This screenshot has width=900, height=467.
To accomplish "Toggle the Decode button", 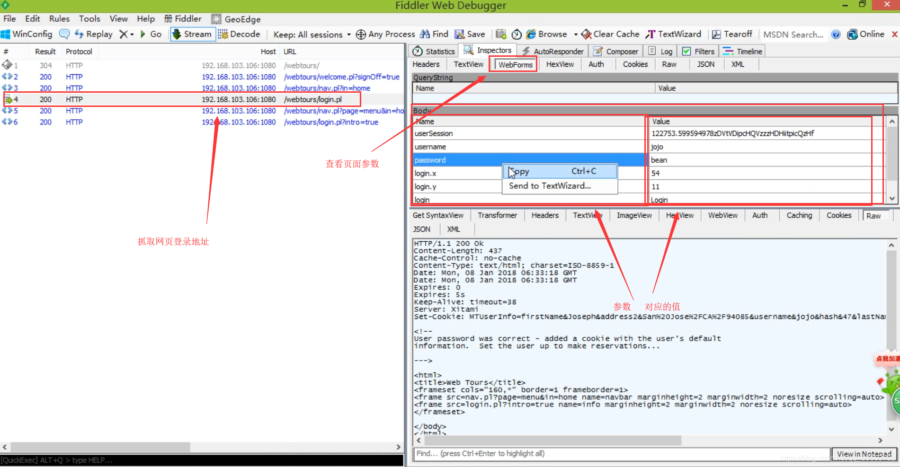I will click(239, 34).
